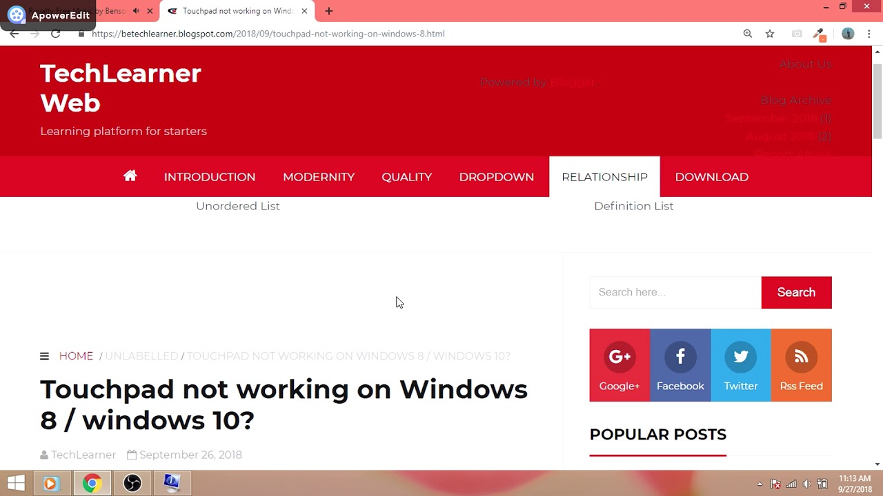The image size is (883, 496).
Task: Expand the DROPDOWN menu item
Action: [497, 177]
